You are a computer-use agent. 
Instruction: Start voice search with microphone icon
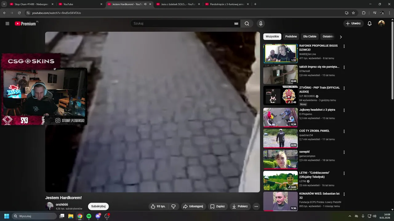[x=261, y=24]
